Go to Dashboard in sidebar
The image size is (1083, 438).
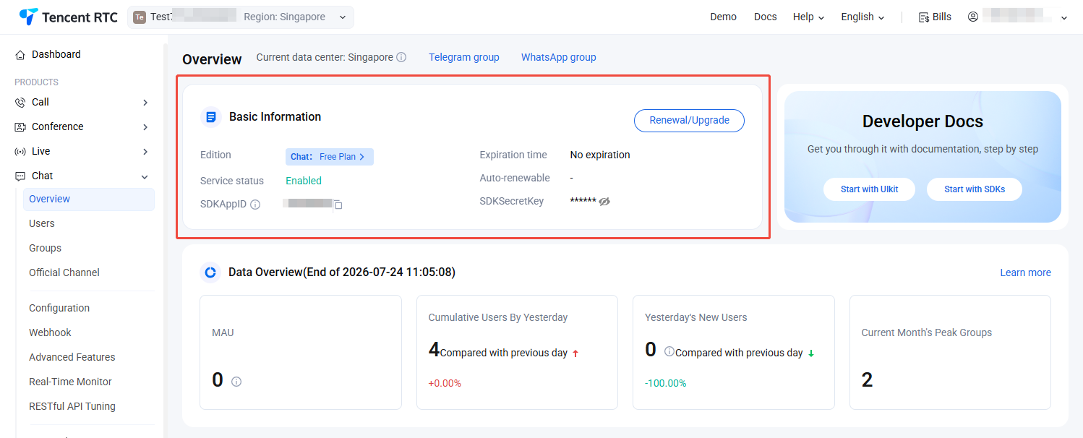click(56, 55)
